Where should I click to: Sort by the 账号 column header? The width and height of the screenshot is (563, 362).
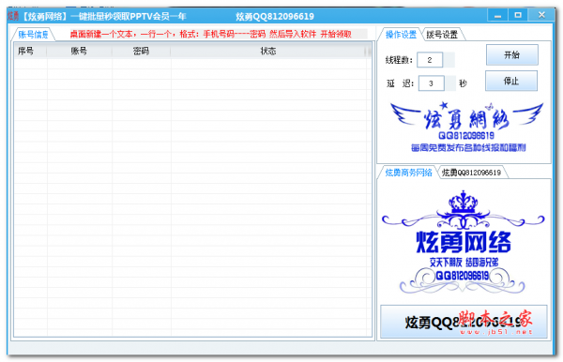[x=80, y=51]
